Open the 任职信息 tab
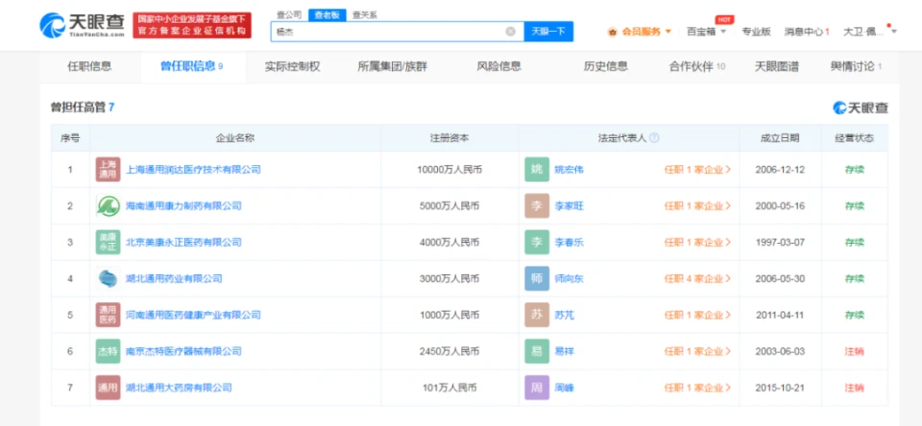This screenshot has width=922, height=426. tap(88, 66)
